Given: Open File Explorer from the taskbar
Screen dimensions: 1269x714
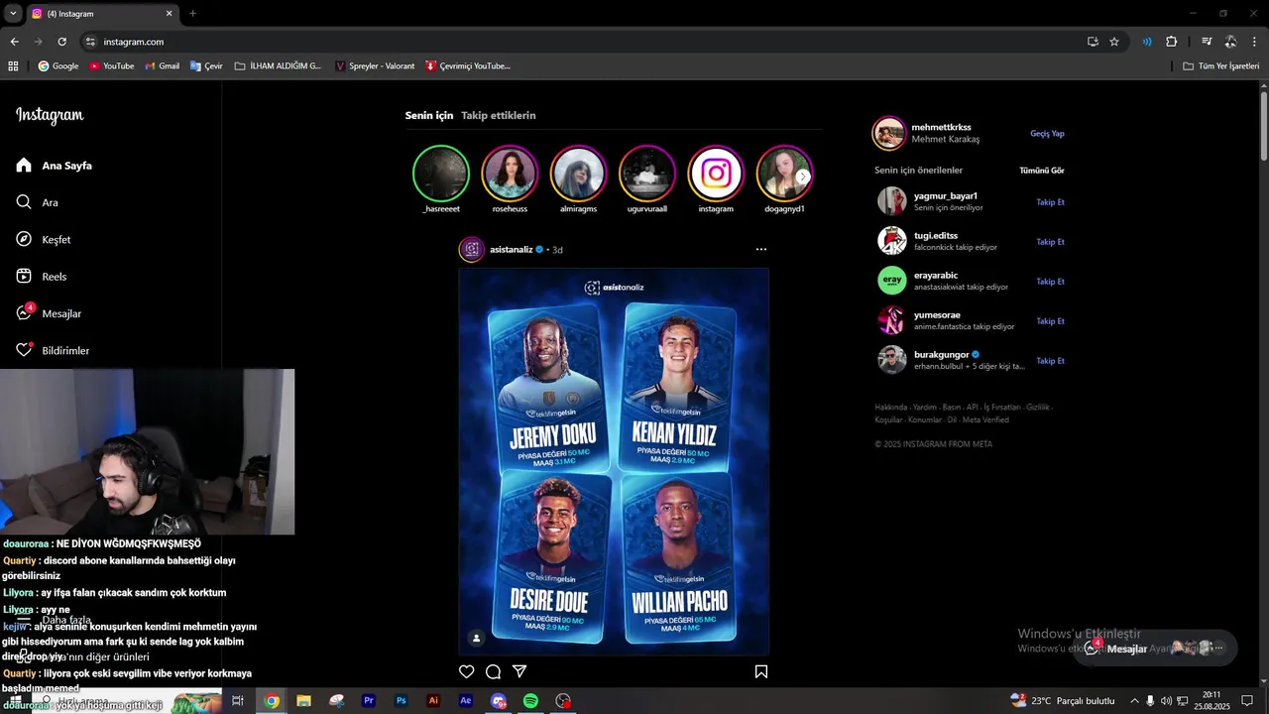Looking at the screenshot, I should (303, 700).
